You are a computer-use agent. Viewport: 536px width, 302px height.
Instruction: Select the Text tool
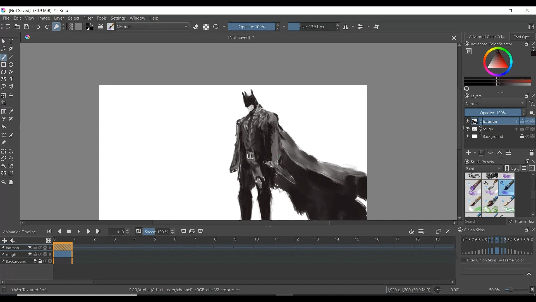click(x=11, y=41)
